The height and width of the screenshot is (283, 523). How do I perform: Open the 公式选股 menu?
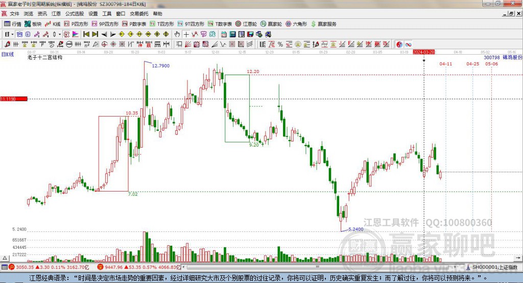[75, 14]
